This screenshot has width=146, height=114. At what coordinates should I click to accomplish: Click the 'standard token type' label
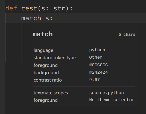click(55, 58)
